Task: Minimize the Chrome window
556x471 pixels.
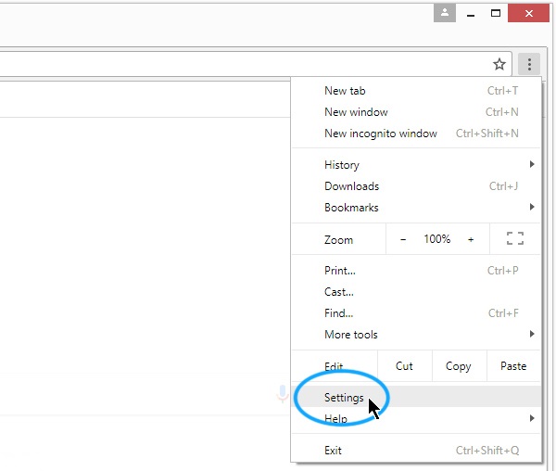Action: point(471,14)
